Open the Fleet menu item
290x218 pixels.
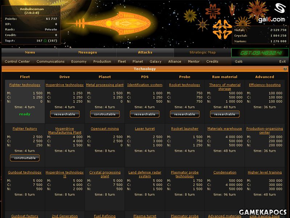click(x=122, y=61)
